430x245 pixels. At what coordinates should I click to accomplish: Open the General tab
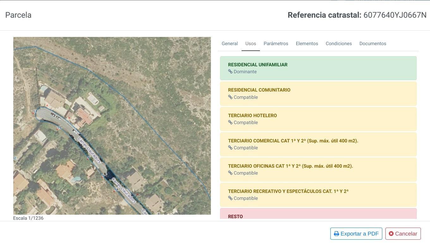tap(230, 44)
